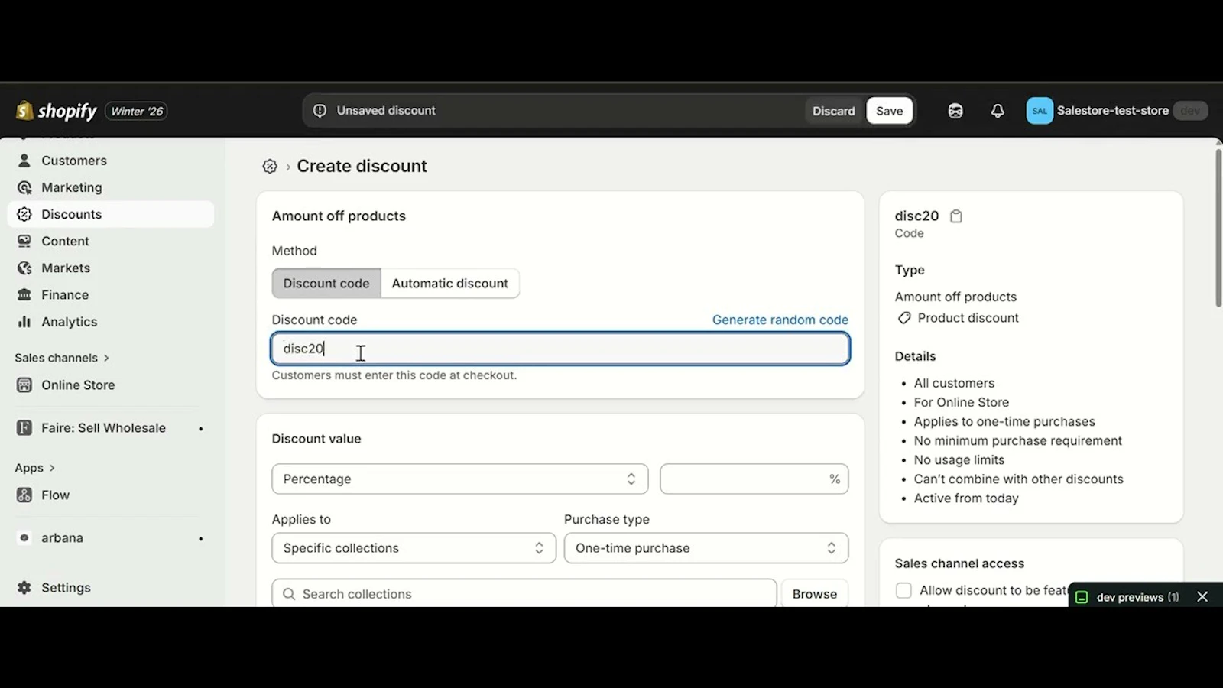Image resolution: width=1223 pixels, height=688 pixels.
Task: Click the Search collections field
Action: coord(524,594)
